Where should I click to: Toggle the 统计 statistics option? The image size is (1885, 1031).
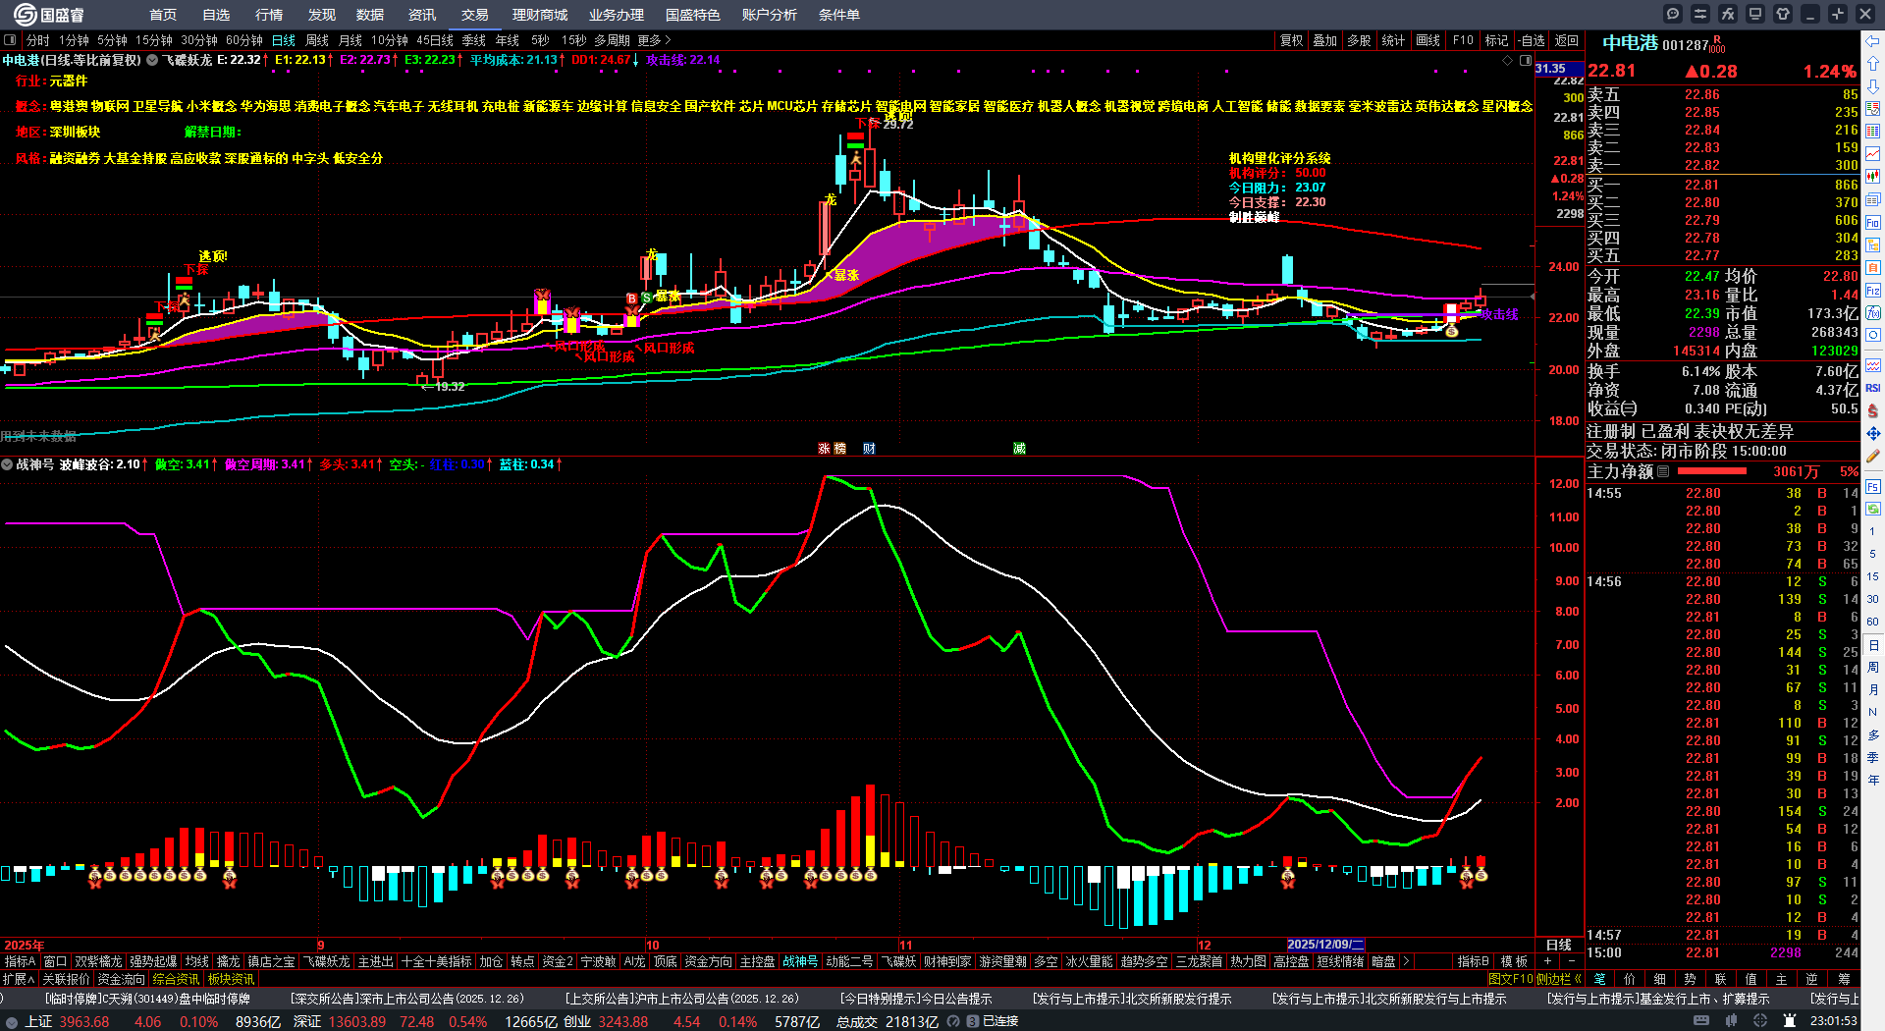1393,40
